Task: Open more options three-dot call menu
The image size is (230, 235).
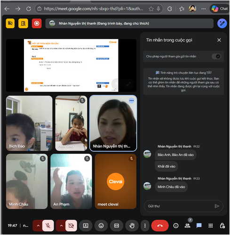Action: (x=145, y=226)
